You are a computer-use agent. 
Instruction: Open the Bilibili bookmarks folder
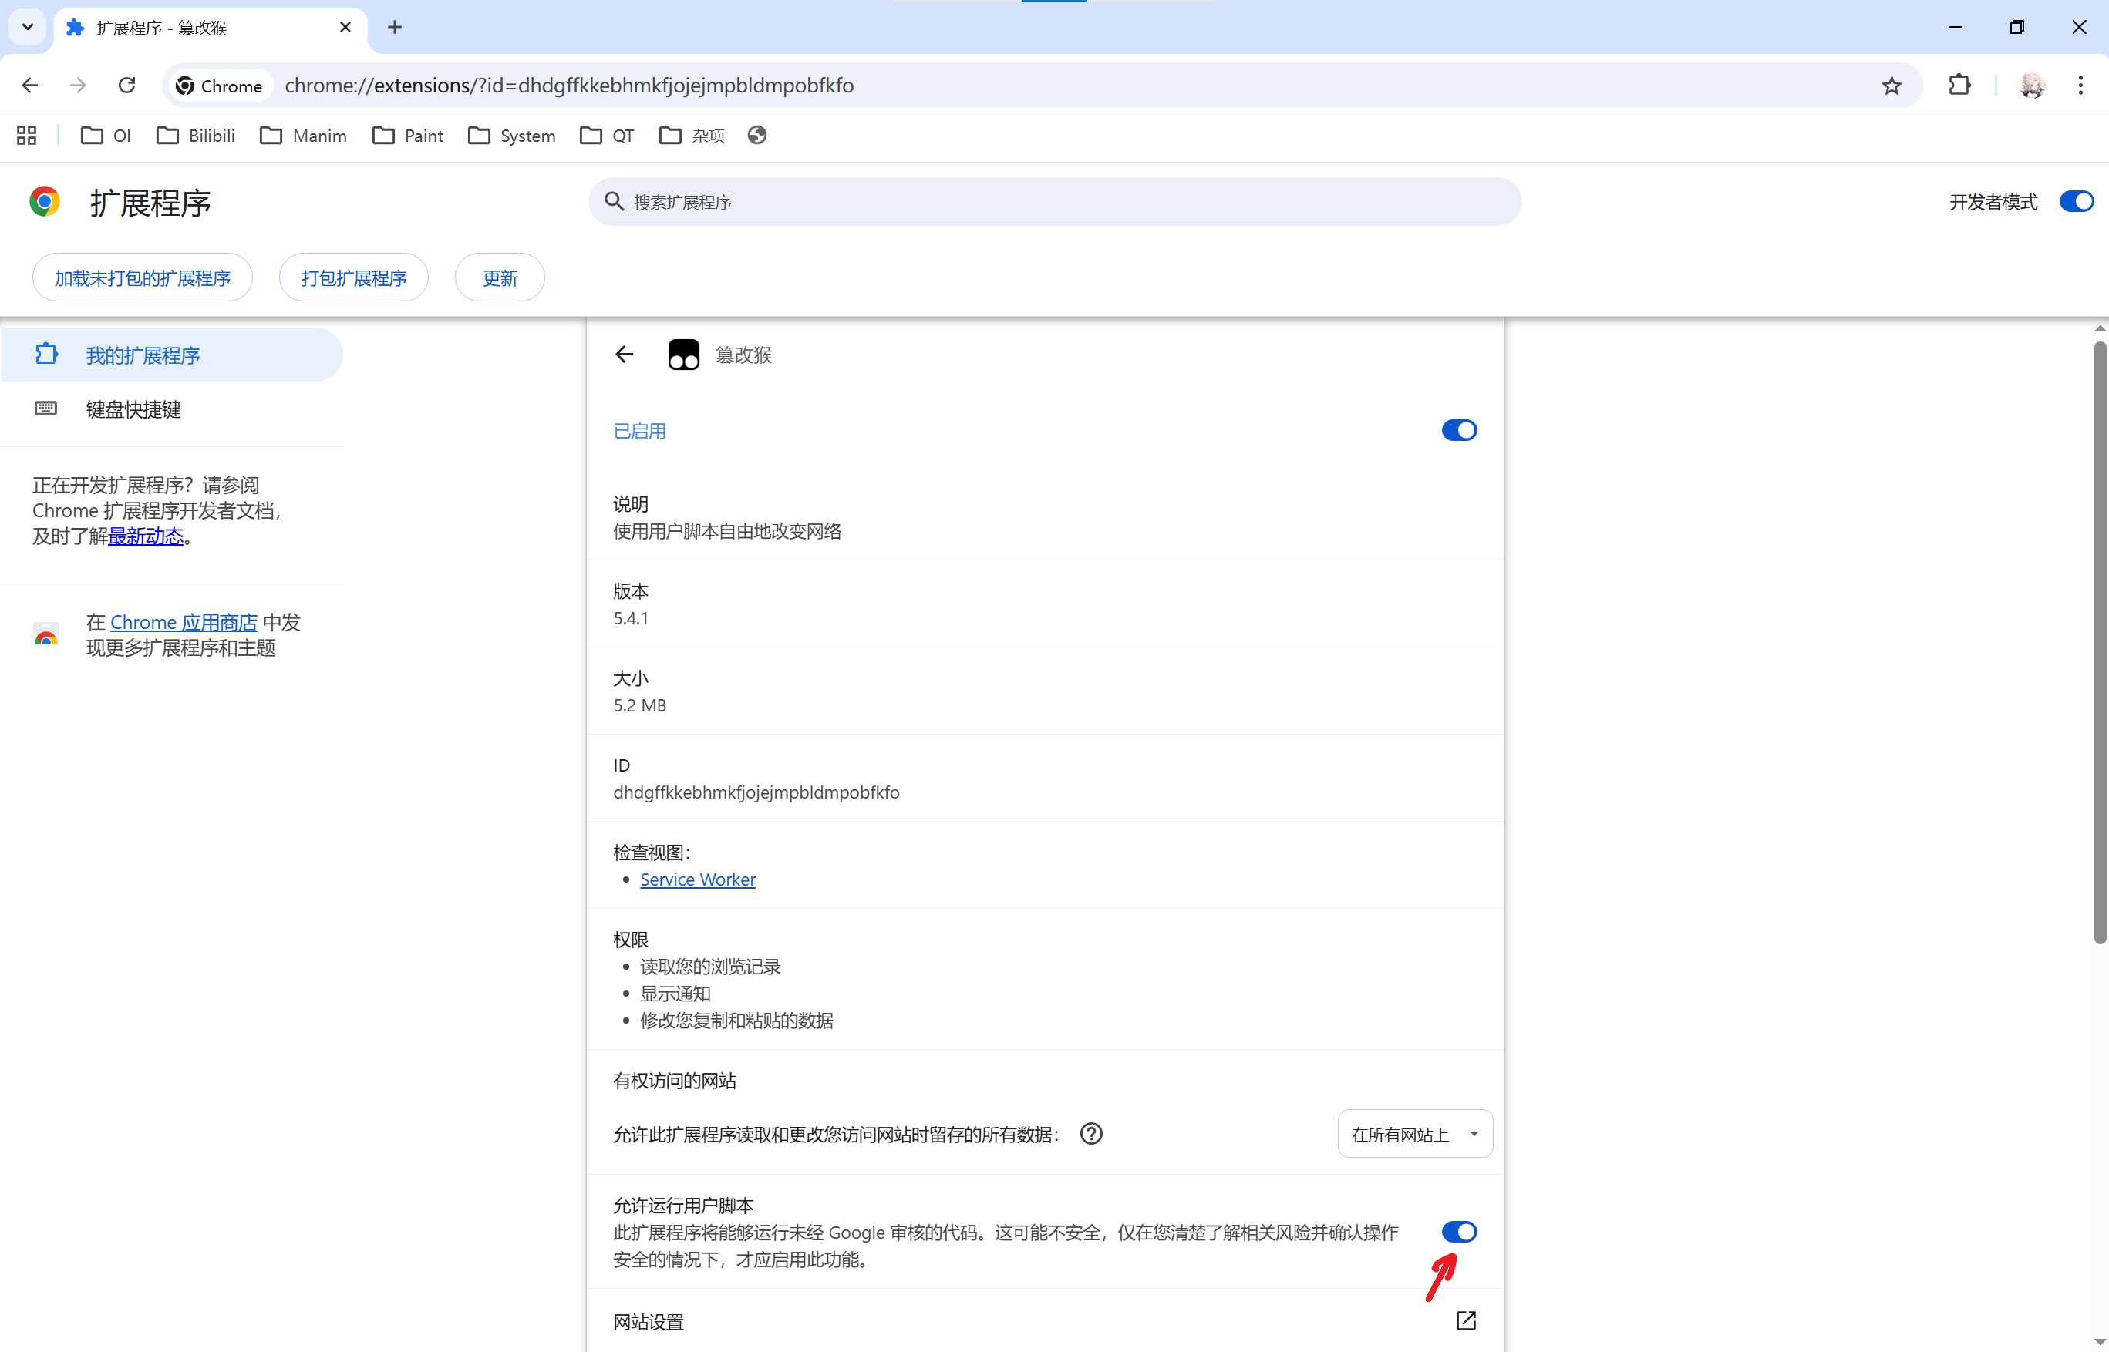click(195, 135)
